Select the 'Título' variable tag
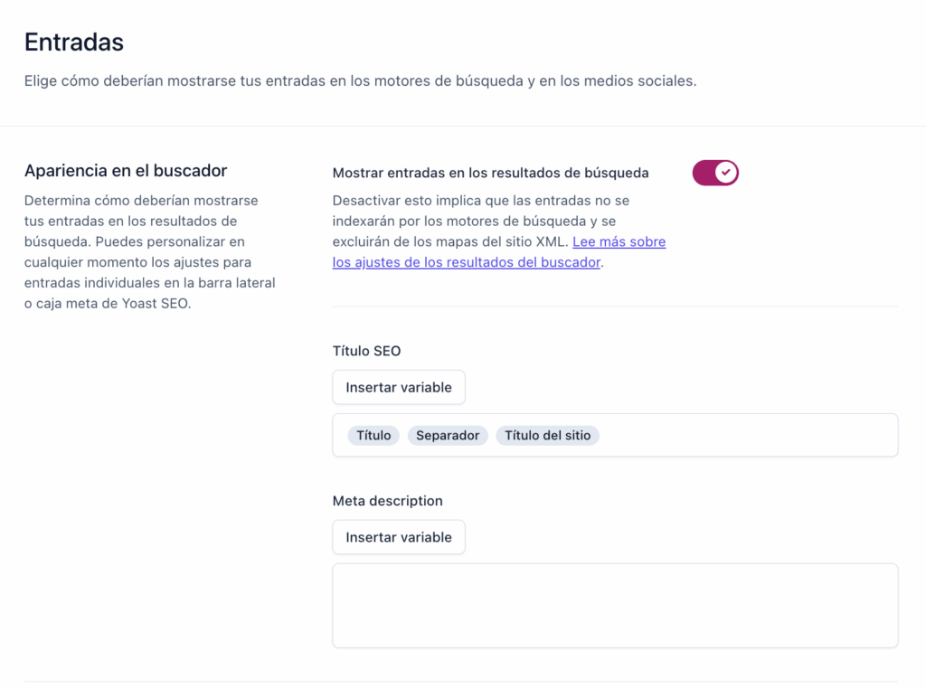Screen dimensions: 926x689 pos(373,436)
